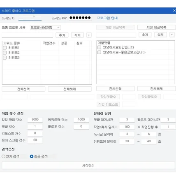Edit the 댓글 대기시간 field
The width and height of the screenshot is (176, 176).
point(127,120)
